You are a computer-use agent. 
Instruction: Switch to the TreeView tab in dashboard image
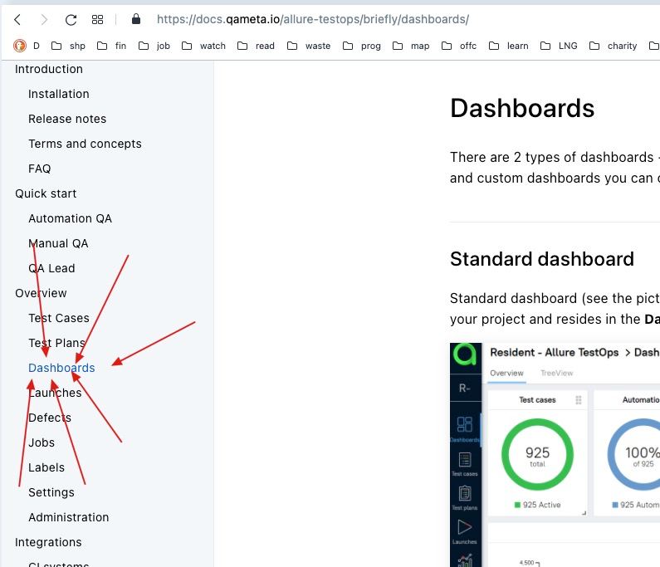point(556,373)
